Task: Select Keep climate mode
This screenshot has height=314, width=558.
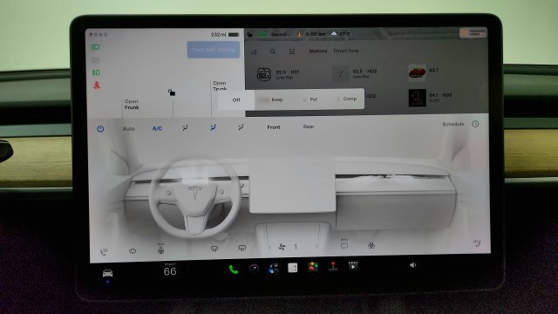Action: tap(274, 99)
